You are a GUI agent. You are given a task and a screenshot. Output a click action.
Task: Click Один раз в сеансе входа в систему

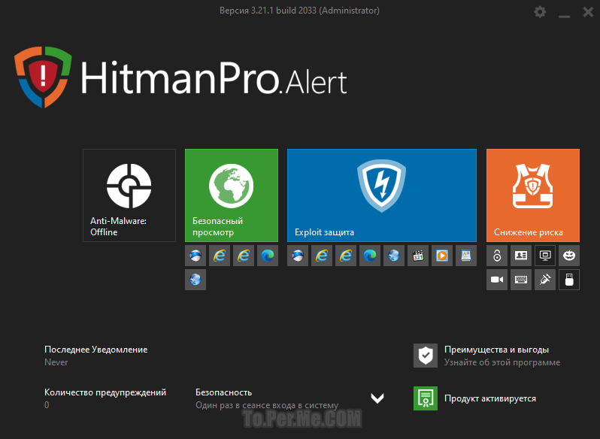click(267, 405)
